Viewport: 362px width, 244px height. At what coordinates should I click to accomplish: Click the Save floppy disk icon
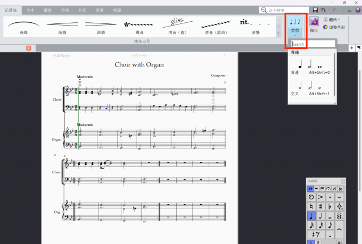[315, 10]
